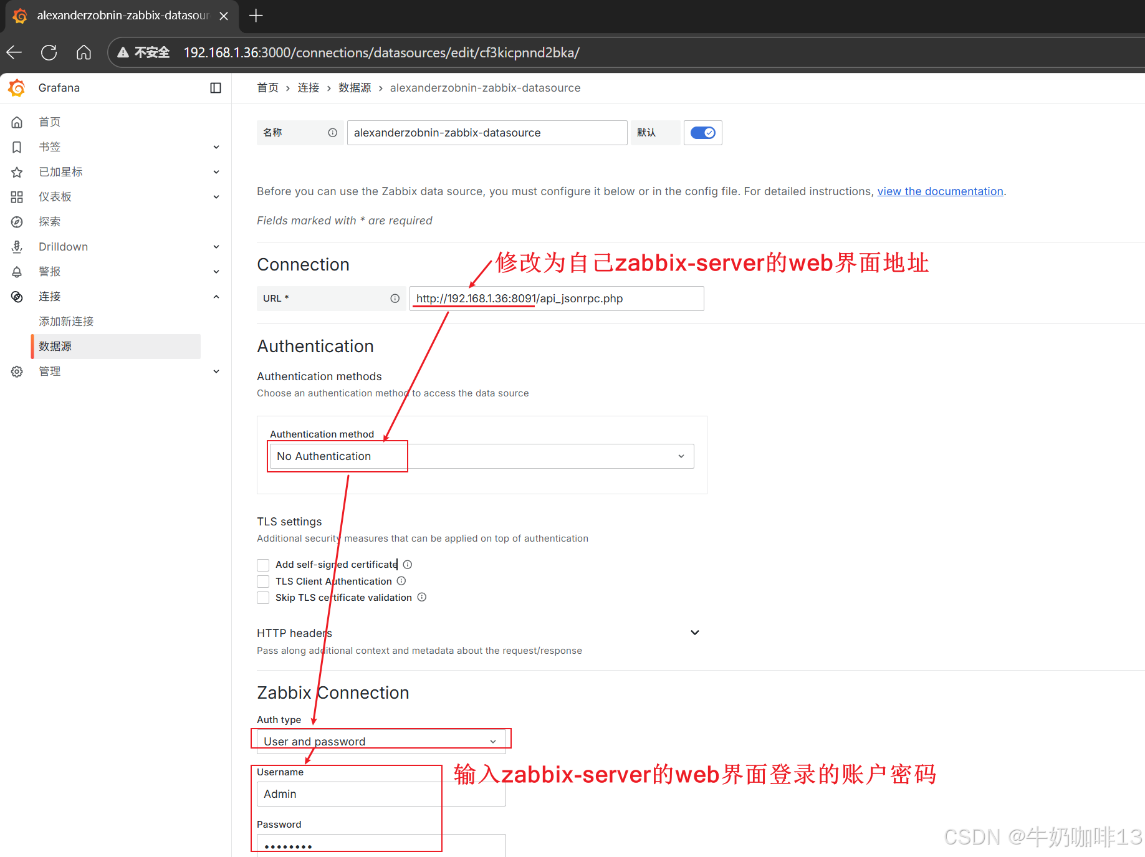Reload the page with browser refresh icon
1145x857 pixels.
[x=49, y=52]
